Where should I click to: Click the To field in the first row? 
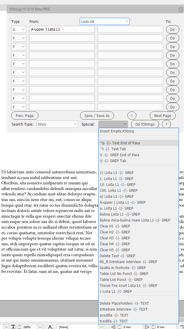[130, 29]
